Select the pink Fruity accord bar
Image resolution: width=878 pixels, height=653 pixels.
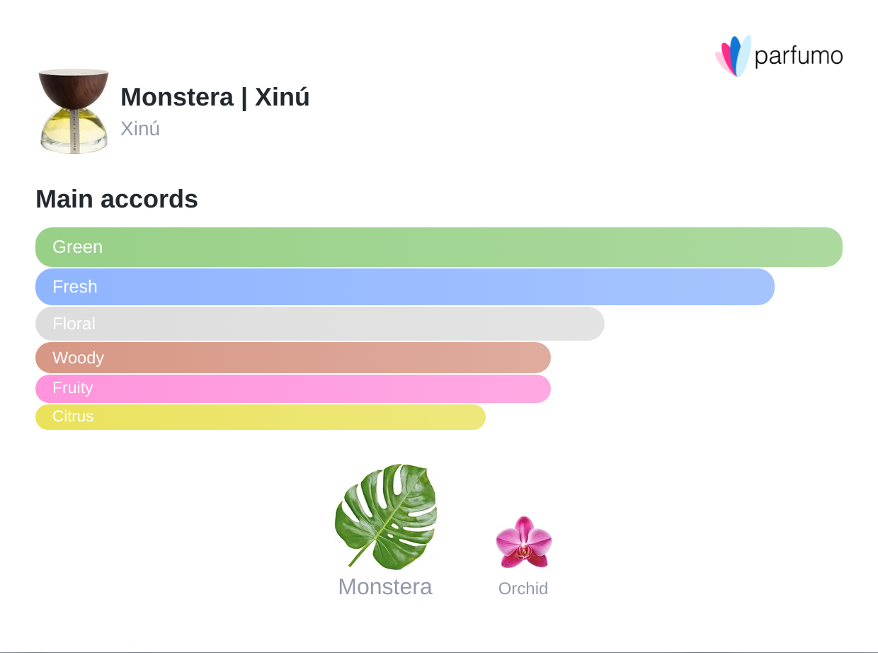(x=293, y=388)
